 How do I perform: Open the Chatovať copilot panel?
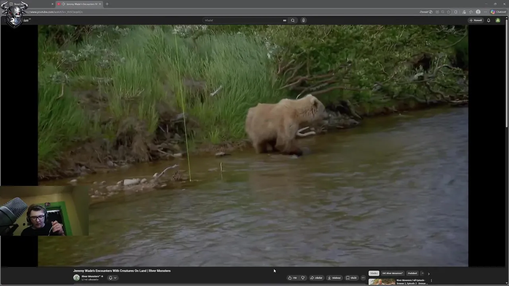(498, 12)
